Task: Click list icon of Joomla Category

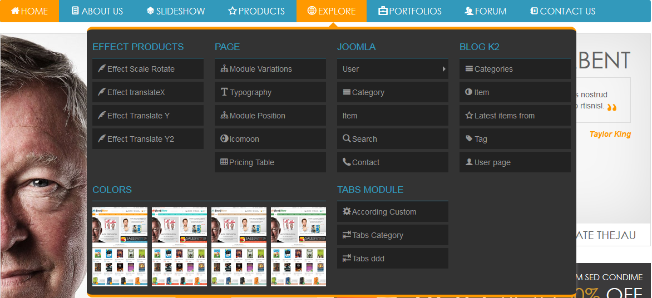Action: click(x=347, y=92)
